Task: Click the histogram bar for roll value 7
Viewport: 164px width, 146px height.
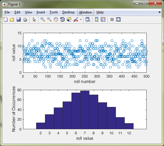Action: click(x=85, y=110)
